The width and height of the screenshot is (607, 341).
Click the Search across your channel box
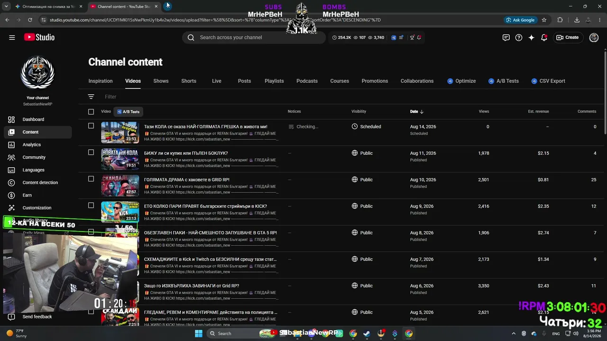click(254, 37)
